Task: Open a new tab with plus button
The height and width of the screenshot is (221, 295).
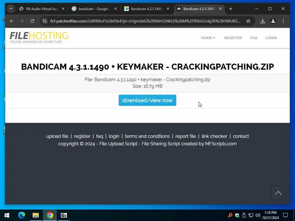Action: click(x=231, y=9)
